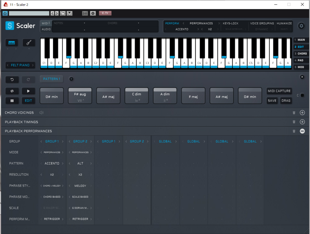Open the MELODY phrase style selector
310x234 pixels.
[x=80, y=186]
